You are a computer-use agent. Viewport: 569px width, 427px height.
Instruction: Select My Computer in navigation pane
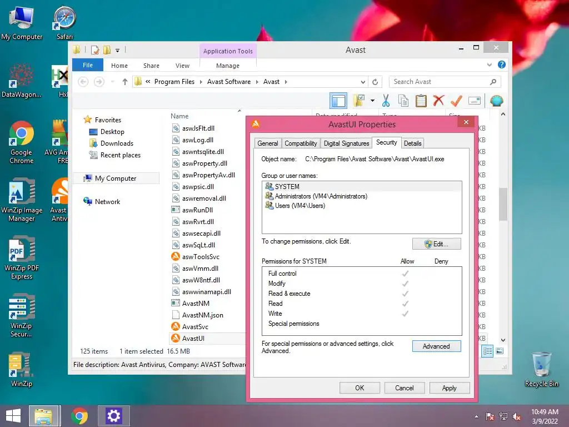(116, 178)
